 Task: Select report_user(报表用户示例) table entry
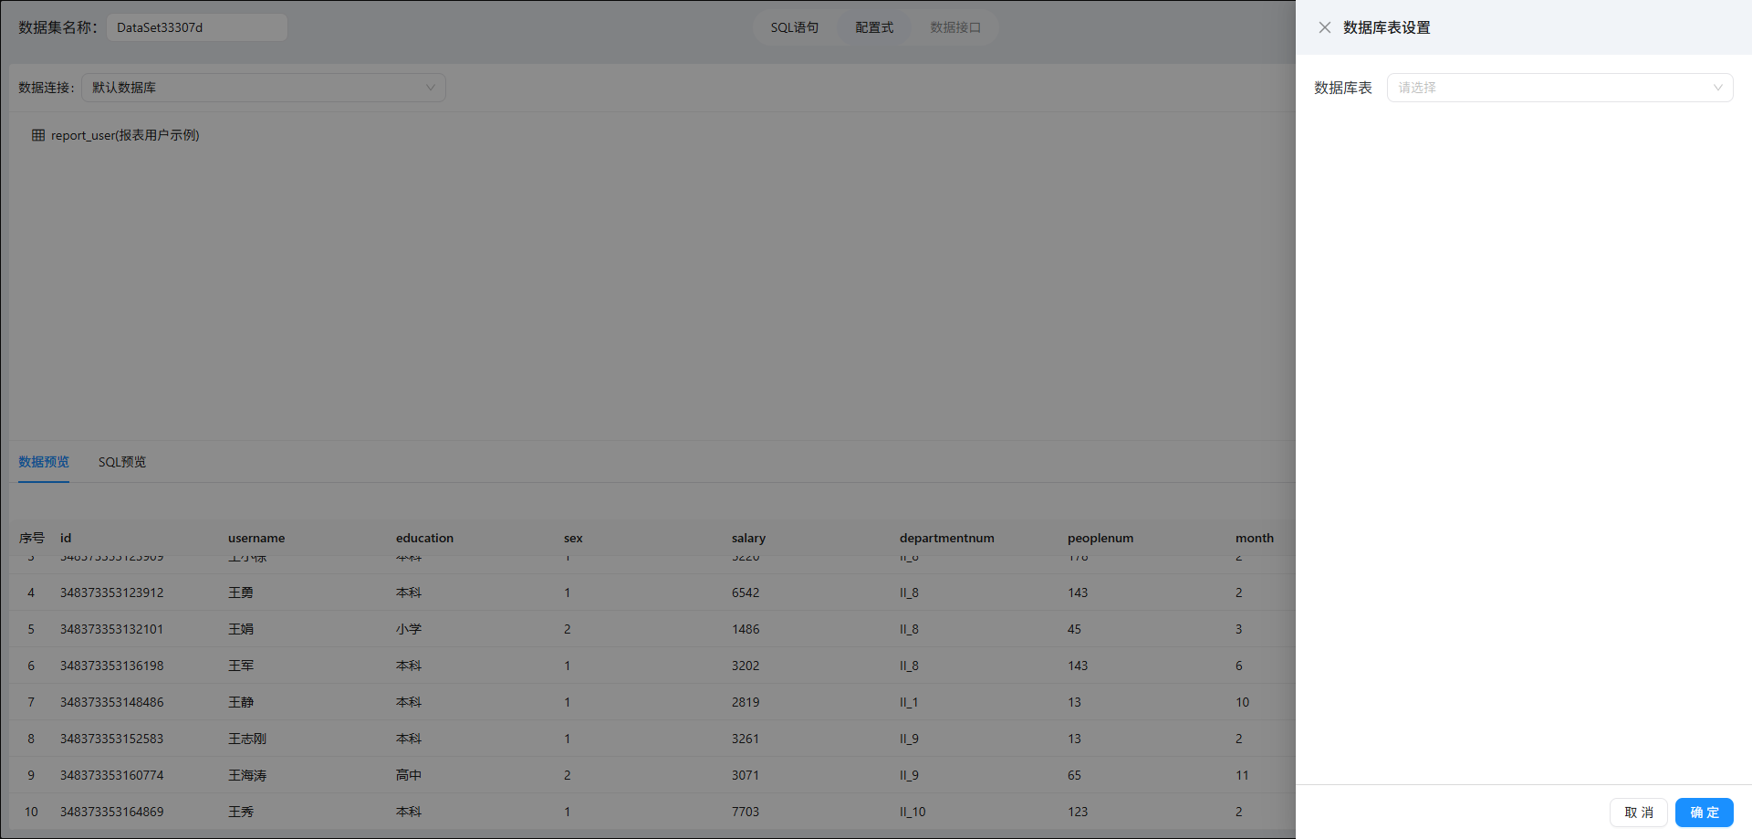point(125,135)
